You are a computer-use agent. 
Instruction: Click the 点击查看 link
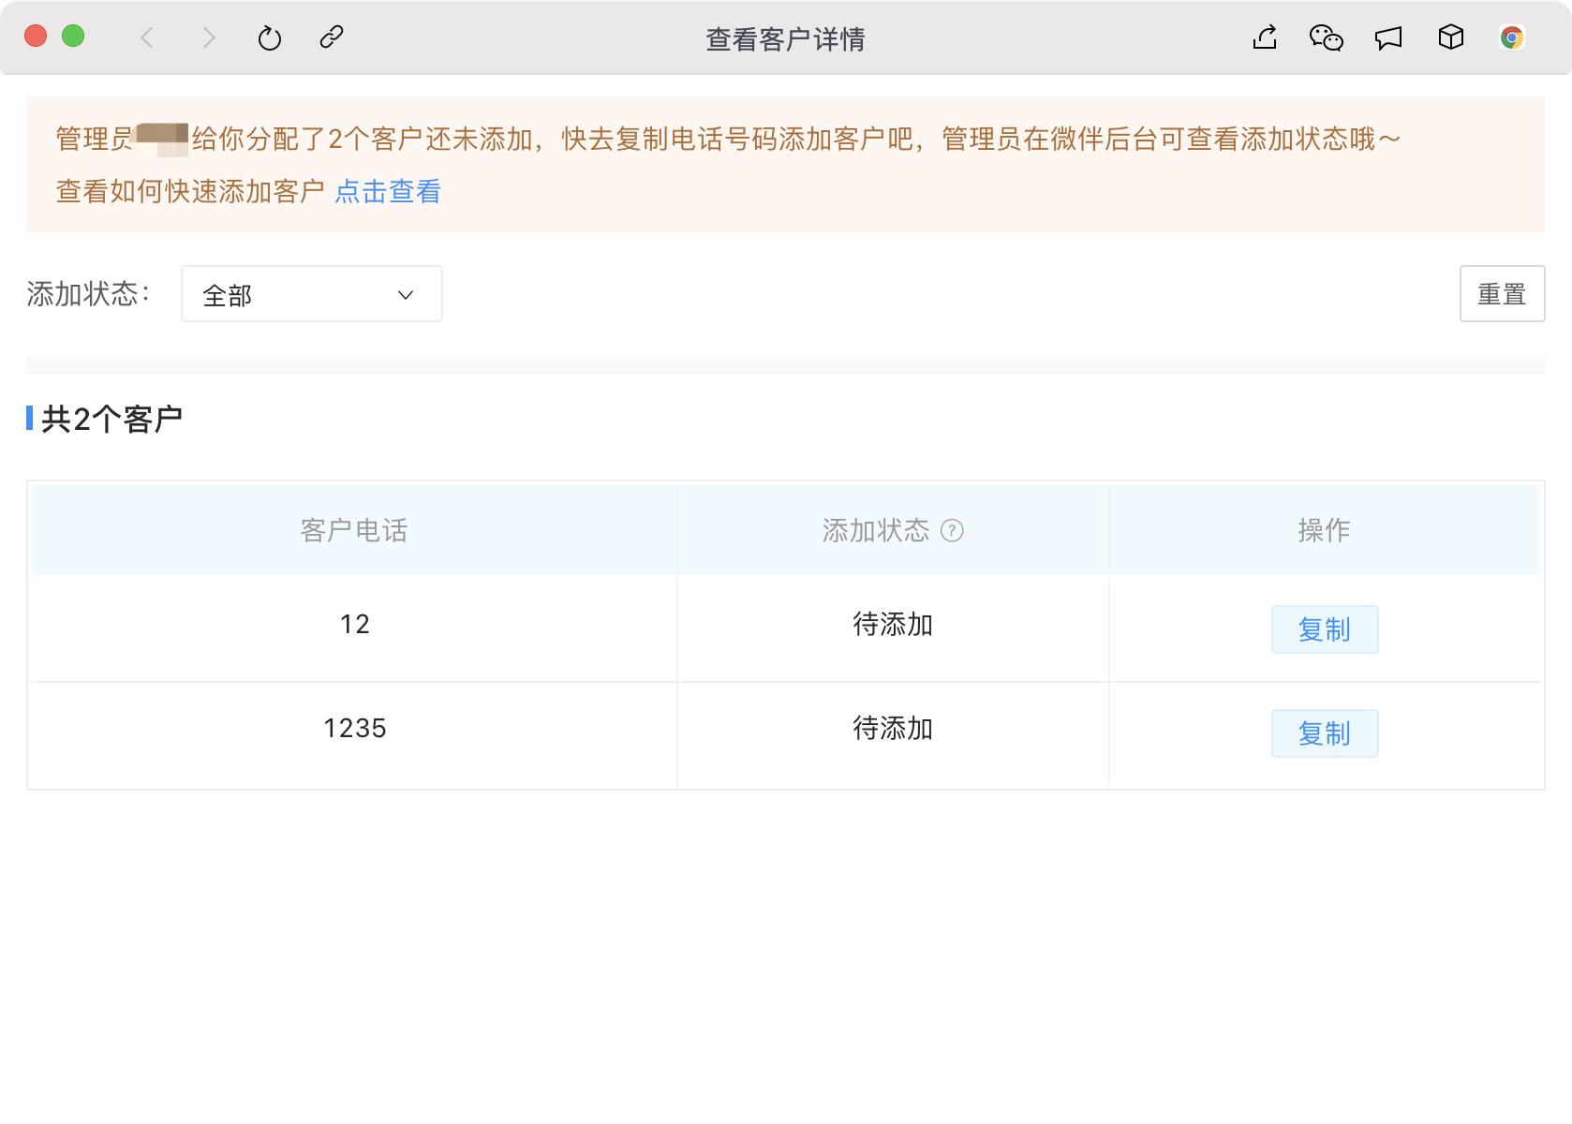point(388,192)
